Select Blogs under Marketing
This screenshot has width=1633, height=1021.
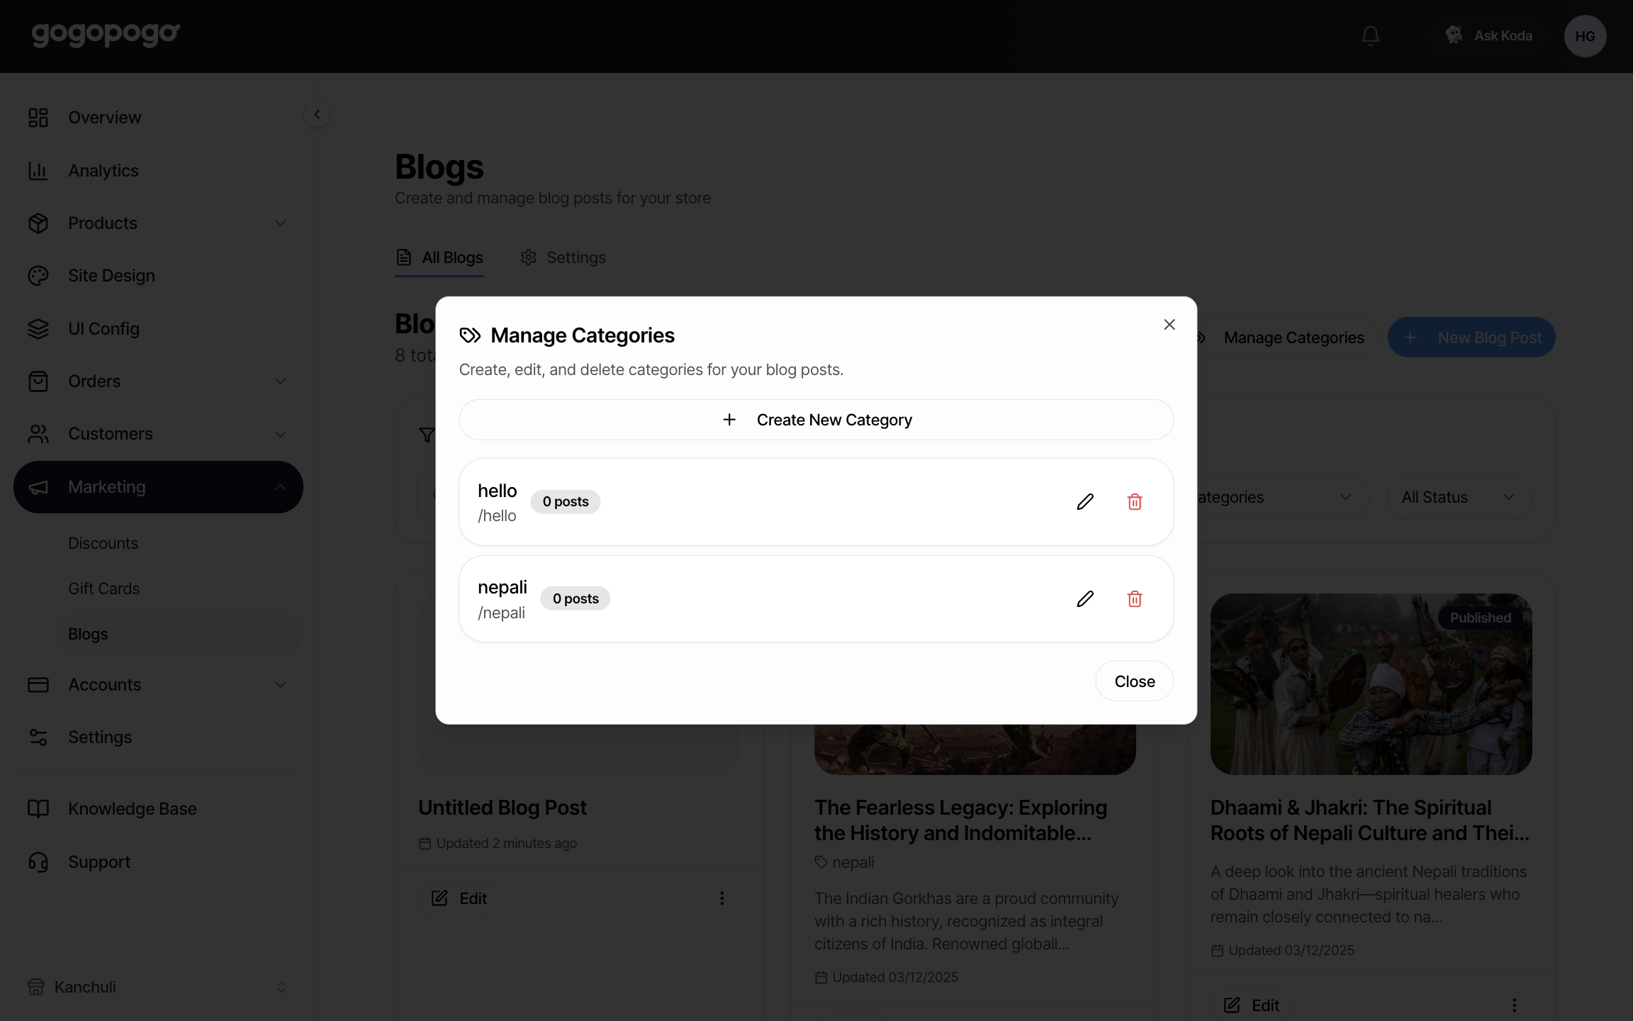(179, 634)
